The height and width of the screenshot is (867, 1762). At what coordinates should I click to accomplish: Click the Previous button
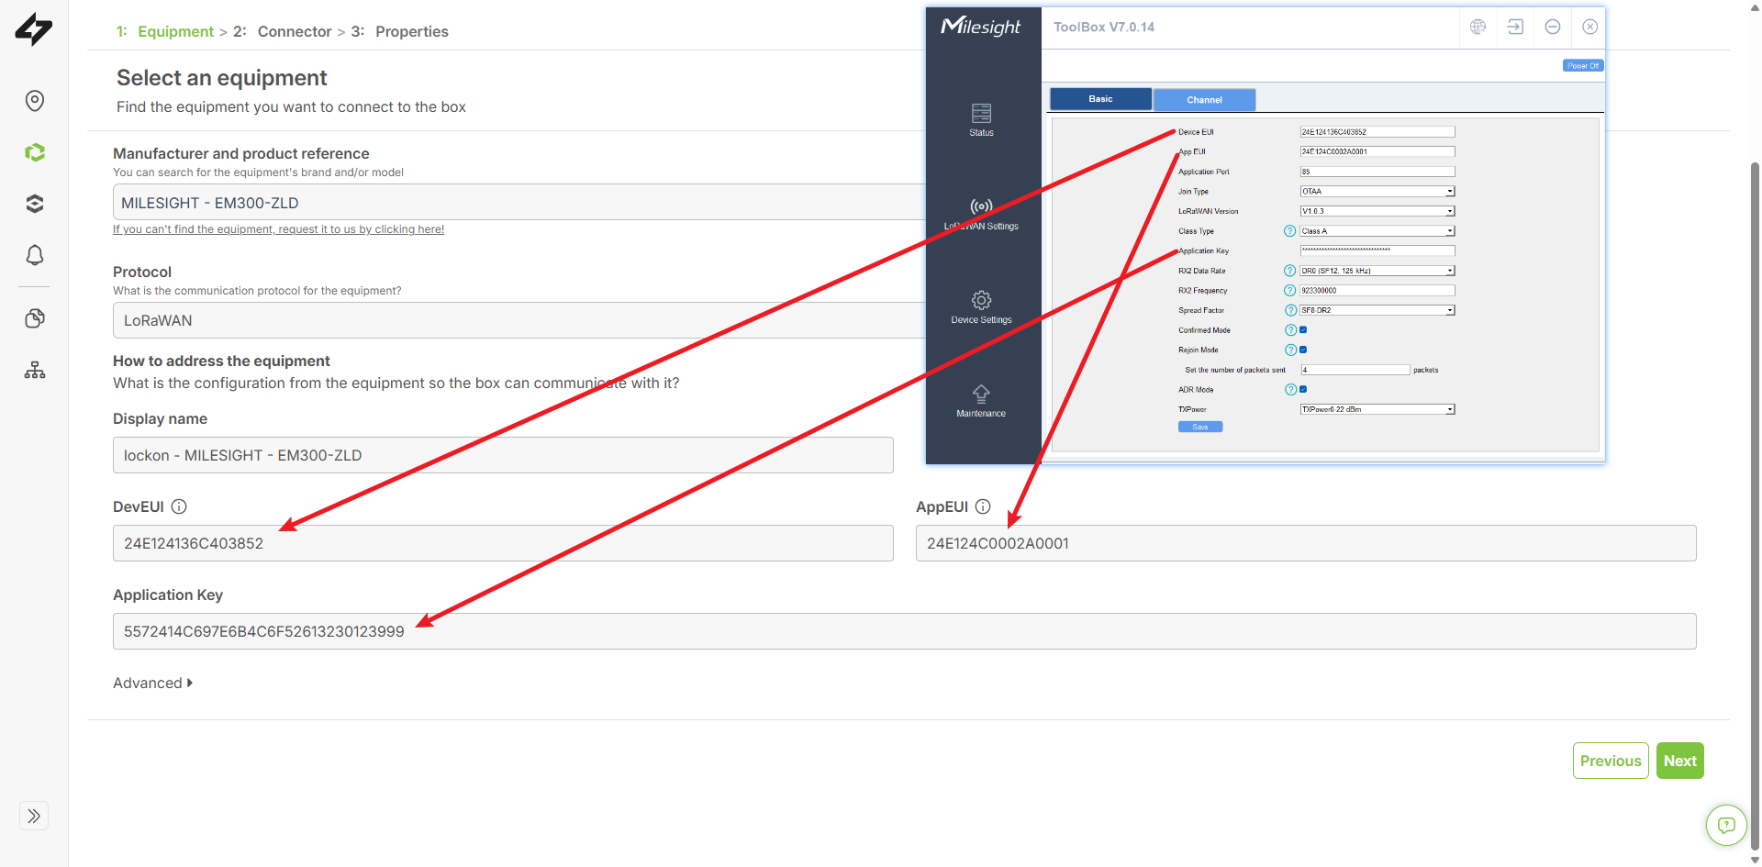pos(1611,761)
